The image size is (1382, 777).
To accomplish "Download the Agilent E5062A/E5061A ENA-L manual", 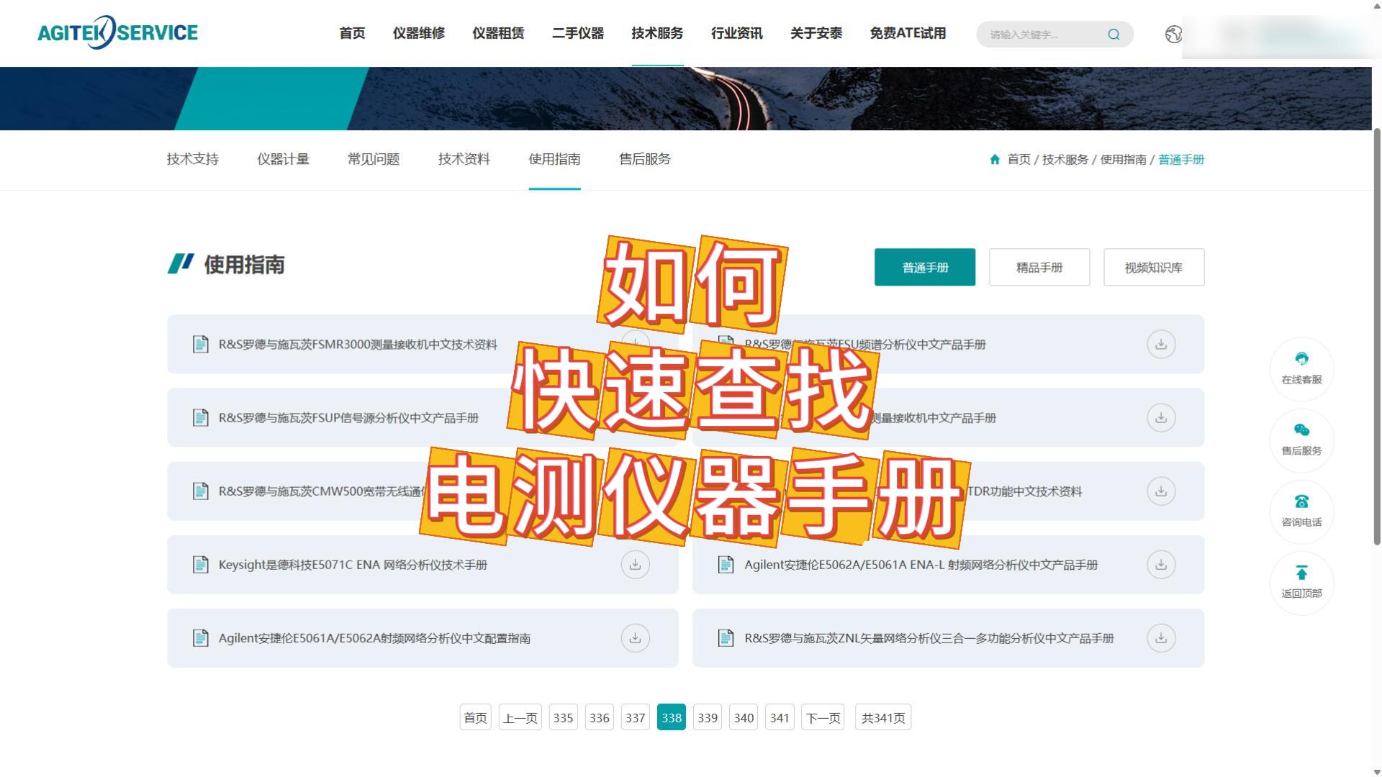I will pos(1161,565).
